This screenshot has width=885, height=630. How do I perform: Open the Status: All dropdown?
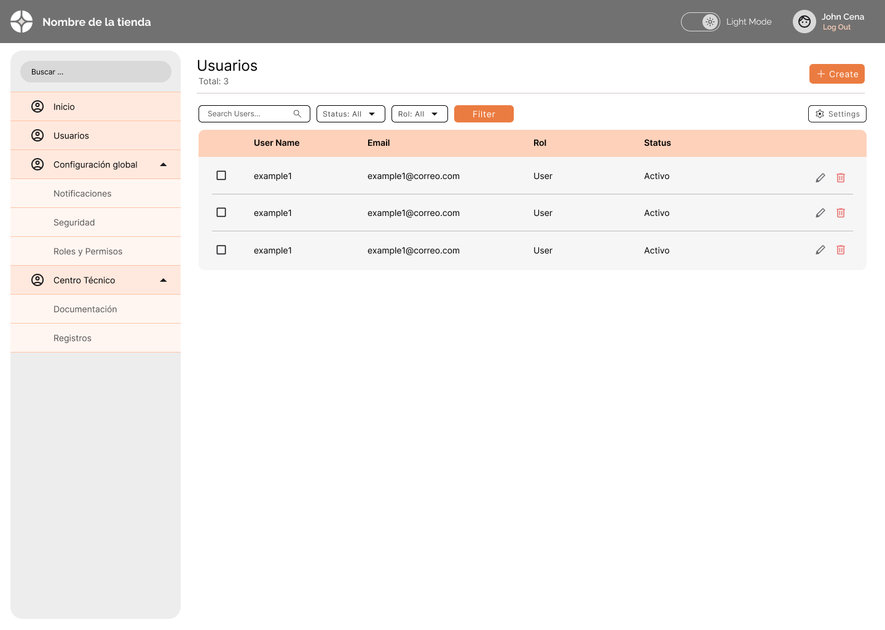[350, 114]
